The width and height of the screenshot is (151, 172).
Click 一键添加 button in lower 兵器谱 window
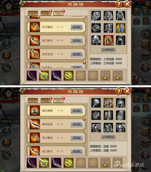point(108,137)
